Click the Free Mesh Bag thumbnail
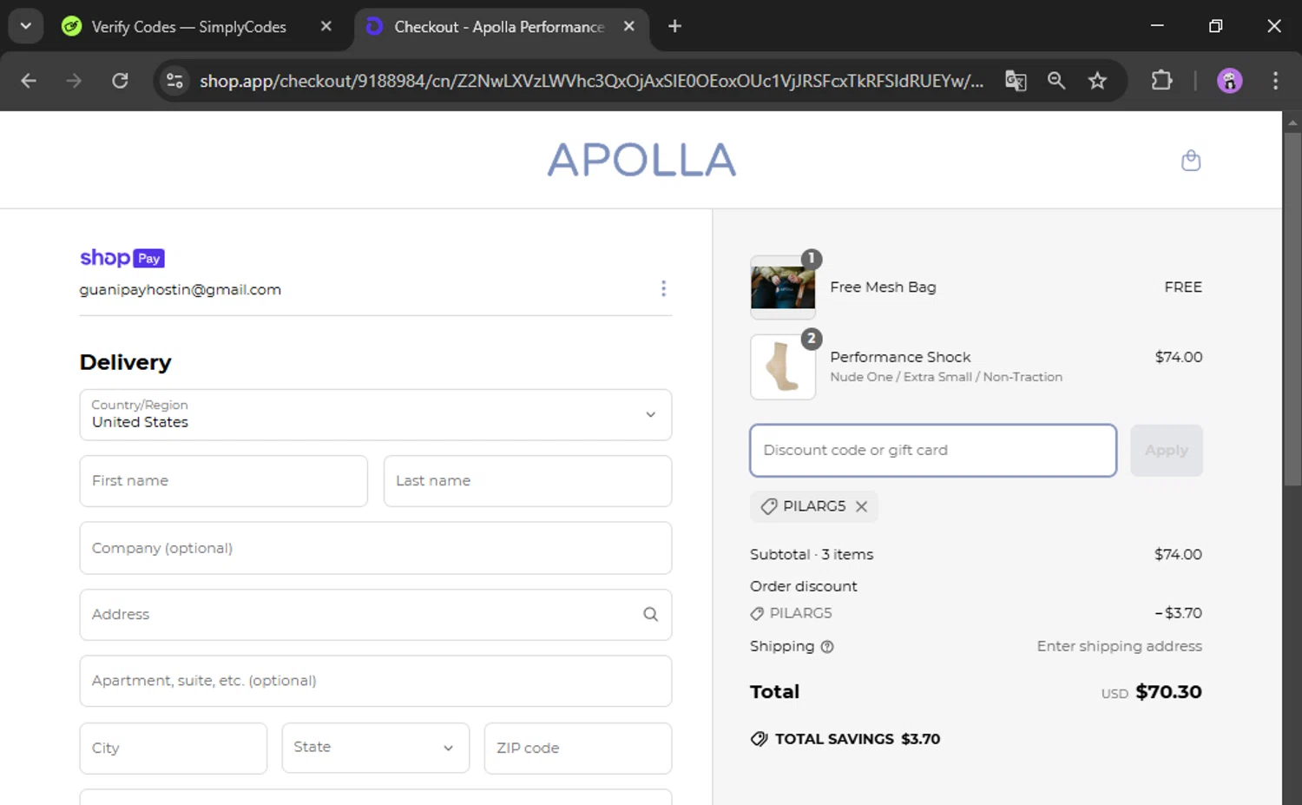 point(782,287)
